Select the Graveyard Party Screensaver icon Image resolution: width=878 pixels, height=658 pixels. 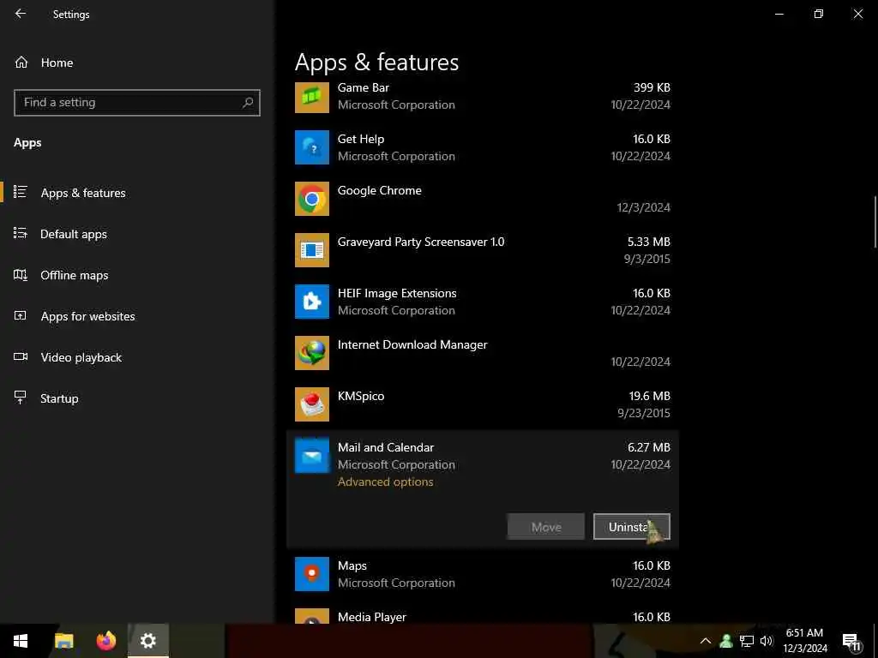[x=312, y=250]
